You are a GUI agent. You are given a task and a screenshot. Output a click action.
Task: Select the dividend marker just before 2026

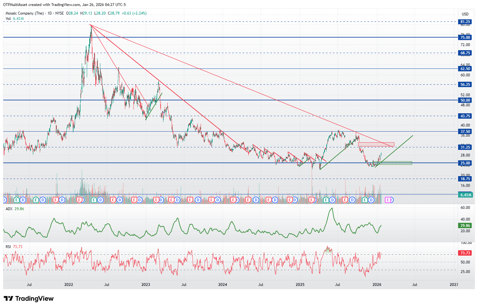[371, 200]
